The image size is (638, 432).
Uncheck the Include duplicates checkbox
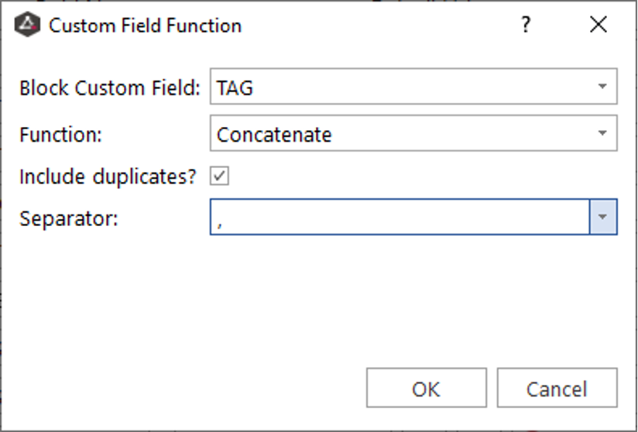(220, 177)
